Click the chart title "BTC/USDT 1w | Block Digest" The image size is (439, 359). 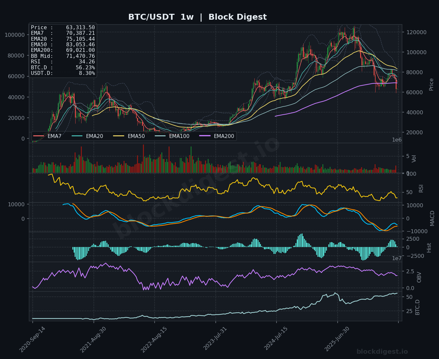coord(197,17)
